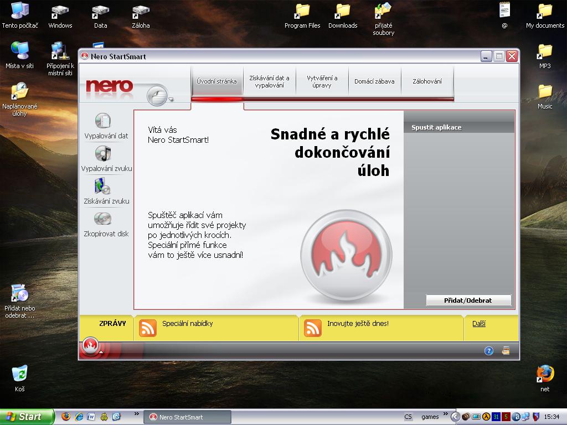Click the RSS icon next to Speciální nabídky
This screenshot has height=425, width=567.
pyautogui.click(x=148, y=328)
